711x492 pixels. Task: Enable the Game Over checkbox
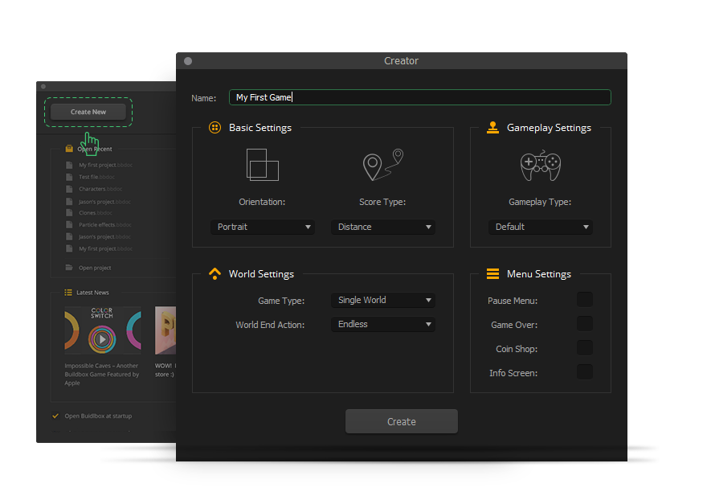585,324
